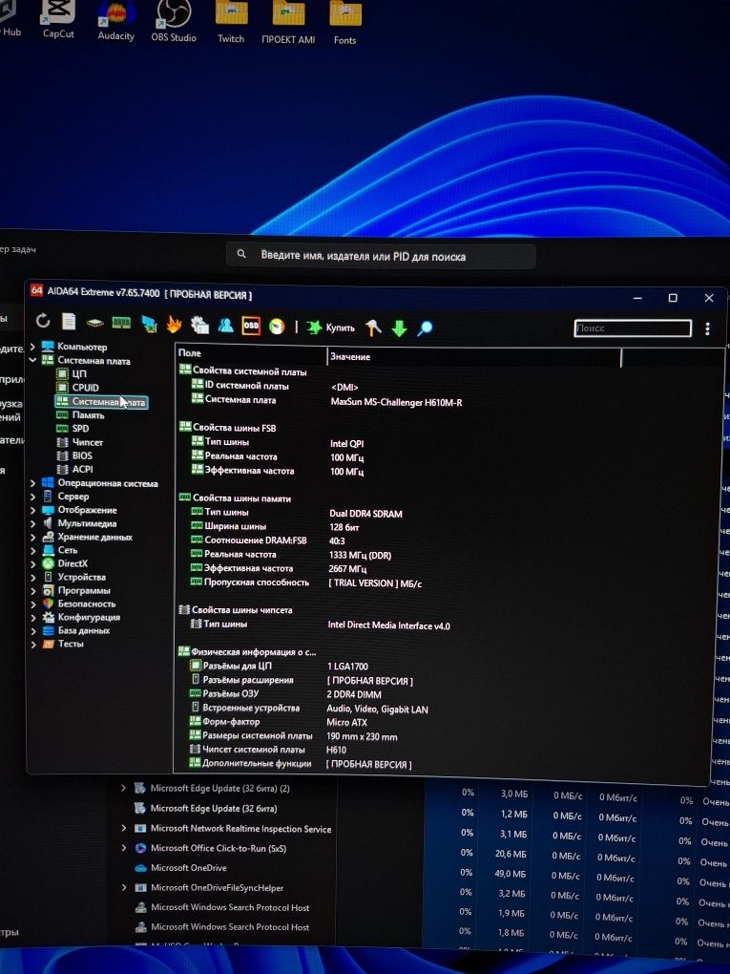Expand Microsoft OneDriveFileSyncHelper row in Task Manager
Image resolution: width=730 pixels, height=974 pixels.
tap(123, 888)
